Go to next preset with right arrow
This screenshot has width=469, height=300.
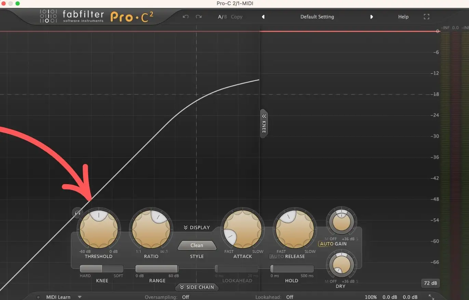(x=372, y=17)
